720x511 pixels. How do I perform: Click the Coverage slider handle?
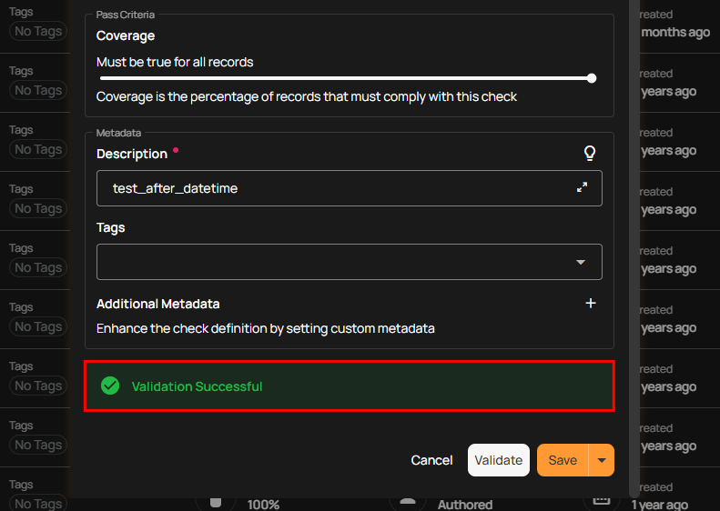point(592,78)
